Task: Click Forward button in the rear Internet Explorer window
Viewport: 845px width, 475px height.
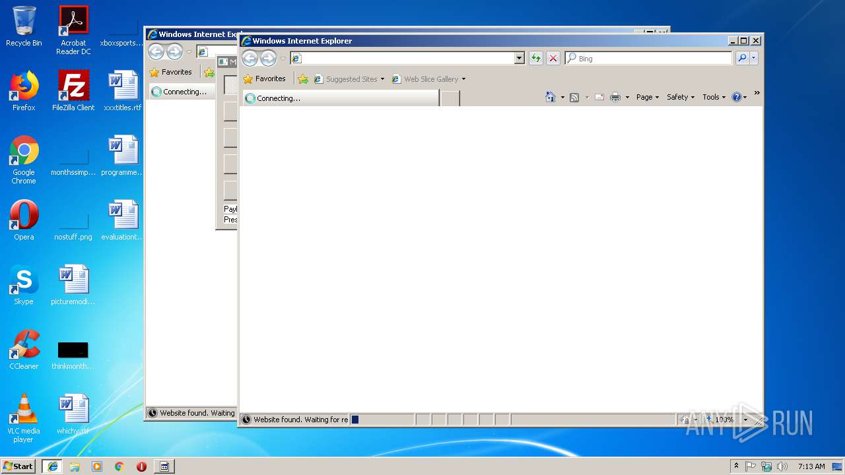Action: (174, 51)
